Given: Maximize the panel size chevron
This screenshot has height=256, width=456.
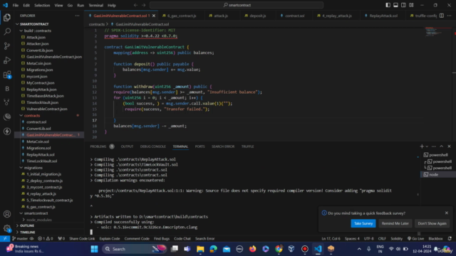Looking at the screenshot, I should (442, 146).
